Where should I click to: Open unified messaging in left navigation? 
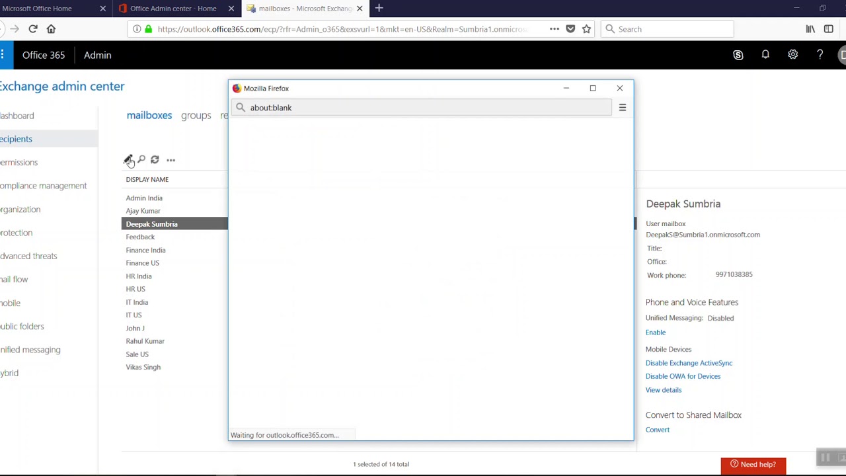[x=30, y=350]
